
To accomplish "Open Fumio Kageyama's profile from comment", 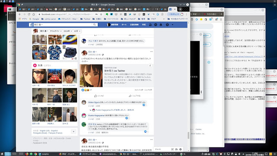I will tap(96, 116).
